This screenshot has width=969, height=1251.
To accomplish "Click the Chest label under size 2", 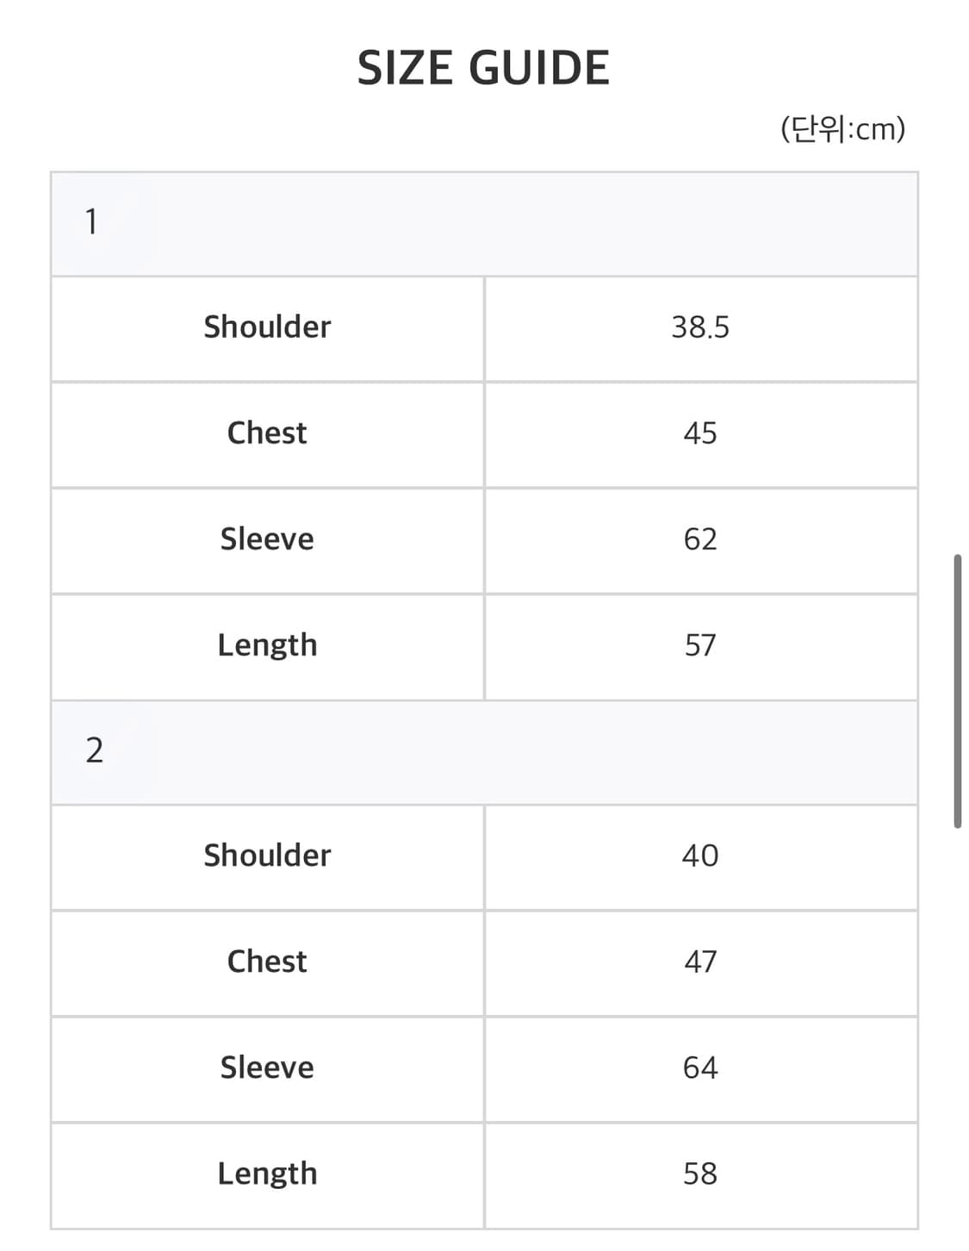I will [x=267, y=962].
